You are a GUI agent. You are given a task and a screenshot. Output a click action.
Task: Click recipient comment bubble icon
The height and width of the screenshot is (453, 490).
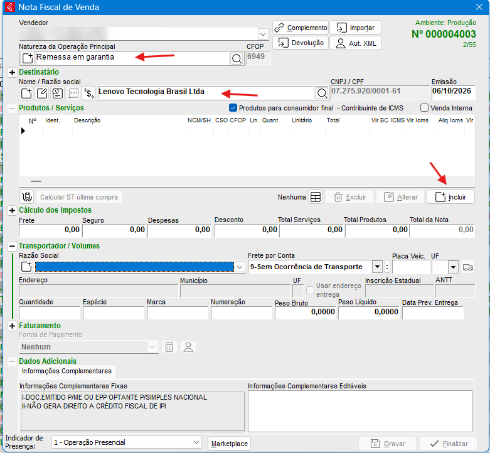pos(73,93)
